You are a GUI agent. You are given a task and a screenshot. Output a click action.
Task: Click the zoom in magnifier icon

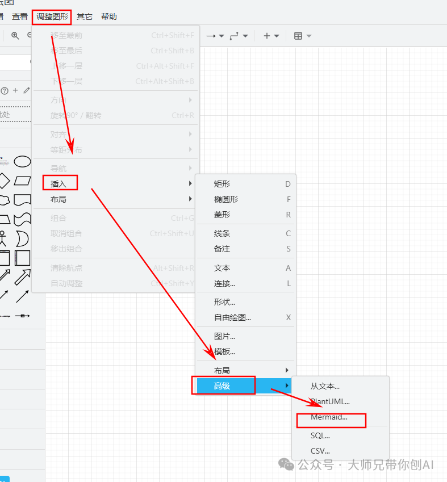(15, 36)
